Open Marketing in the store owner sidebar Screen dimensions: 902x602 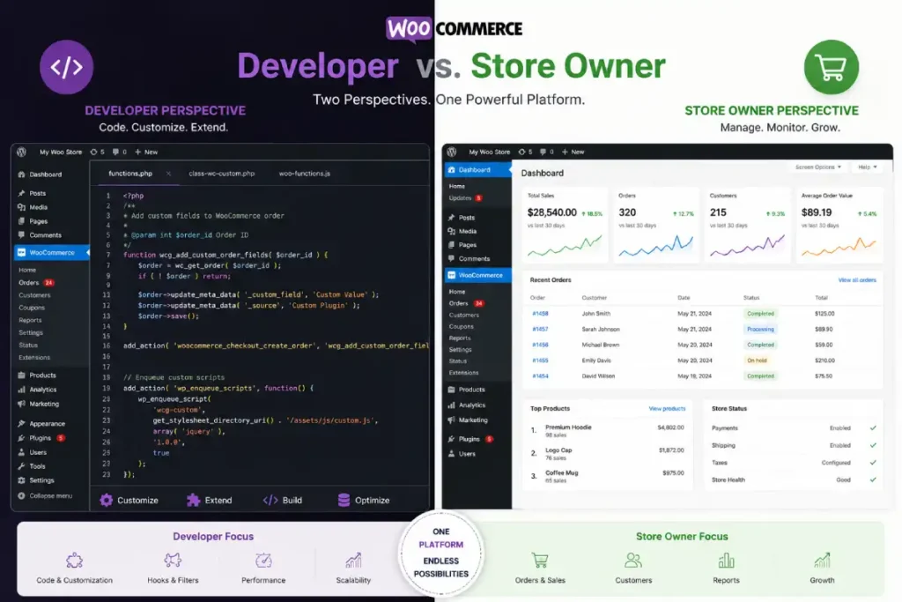(468, 420)
